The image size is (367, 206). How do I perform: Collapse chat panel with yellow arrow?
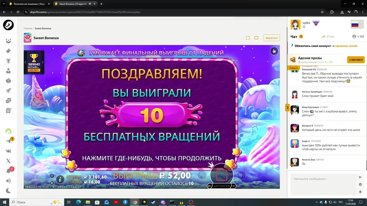click(287, 108)
